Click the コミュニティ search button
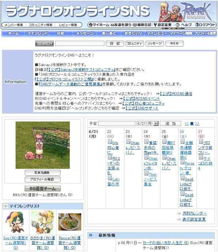This screenshot has height=252, width=218. point(135,43)
